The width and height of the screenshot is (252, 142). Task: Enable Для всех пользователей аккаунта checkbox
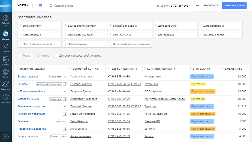point(56,56)
